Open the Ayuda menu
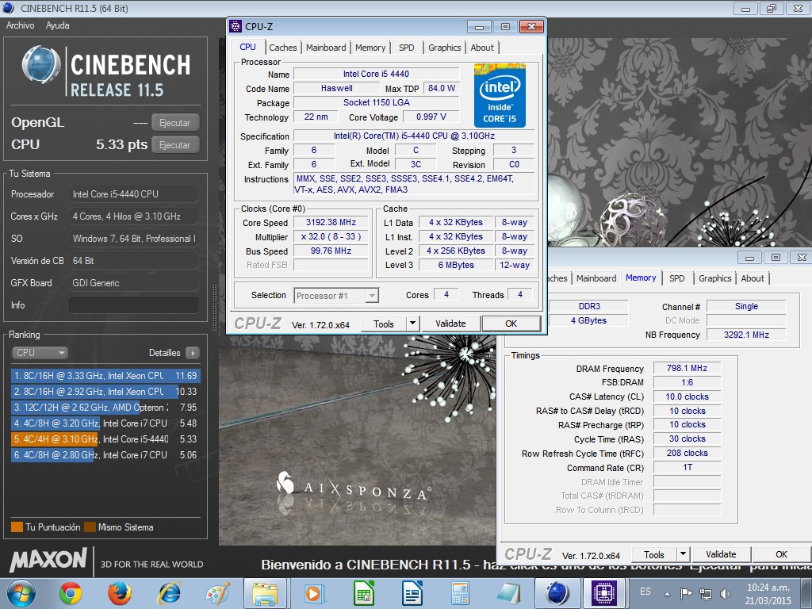The width and height of the screenshot is (812, 609). pos(57,25)
